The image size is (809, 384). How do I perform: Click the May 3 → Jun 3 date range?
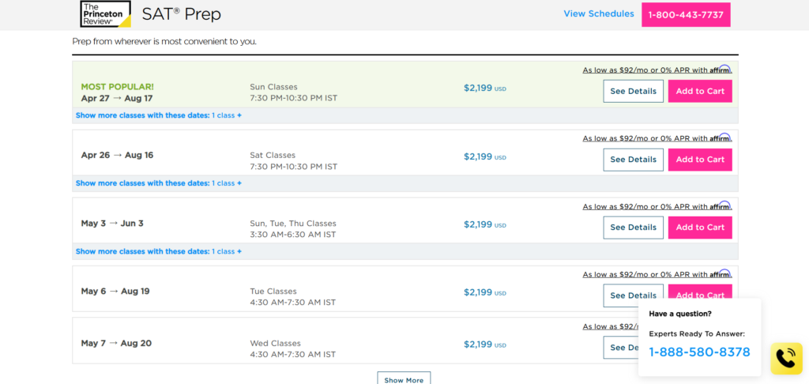[112, 223]
